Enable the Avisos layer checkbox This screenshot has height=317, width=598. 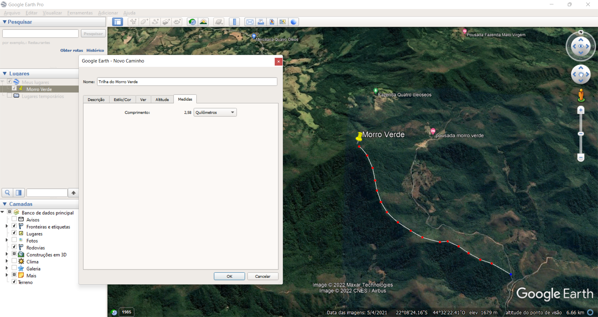click(x=14, y=219)
